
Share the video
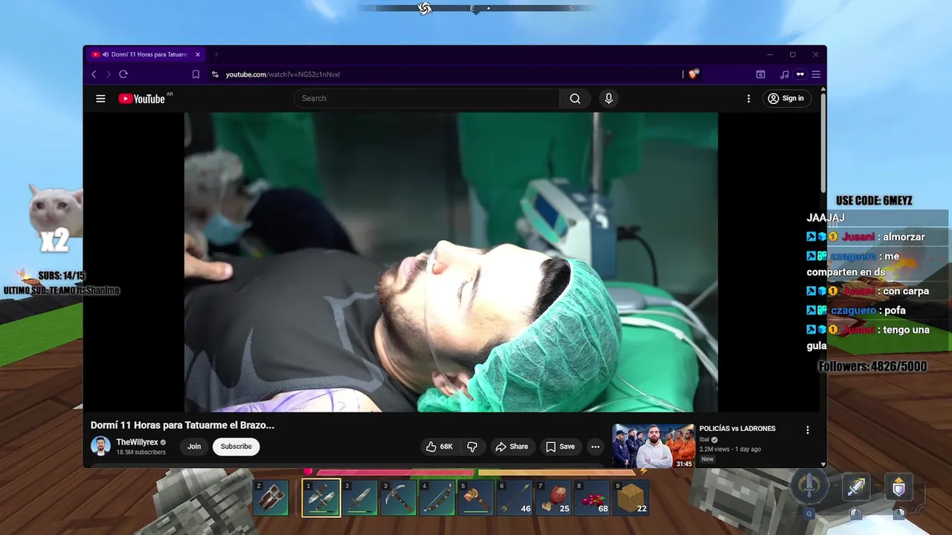coord(512,447)
